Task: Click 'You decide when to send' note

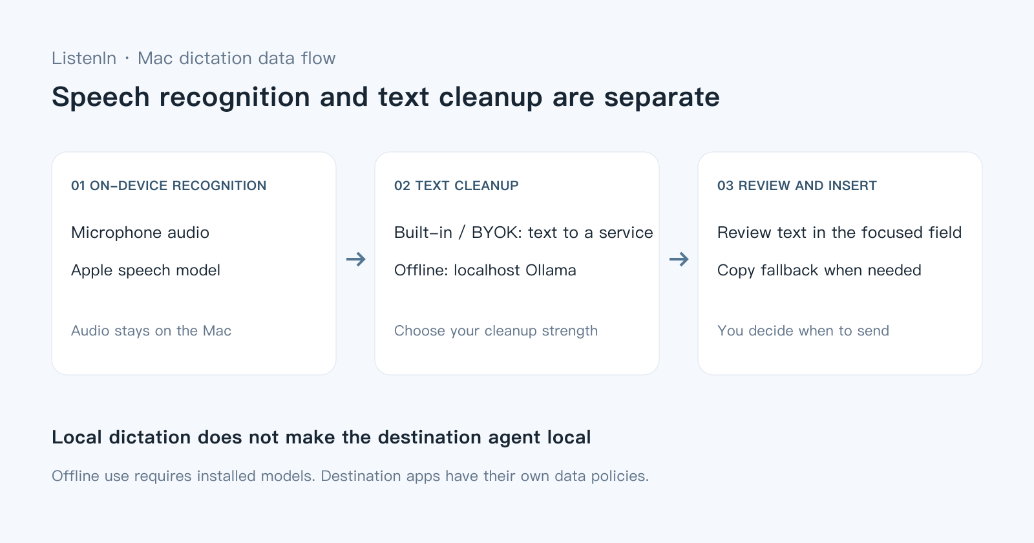Action: point(803,331)
